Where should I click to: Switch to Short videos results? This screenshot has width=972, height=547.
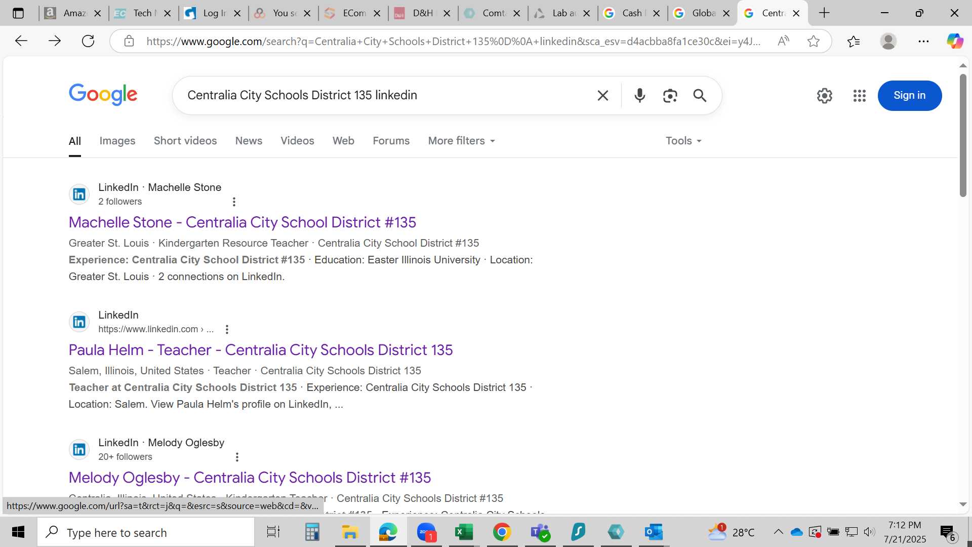click(x=185, y=141)
